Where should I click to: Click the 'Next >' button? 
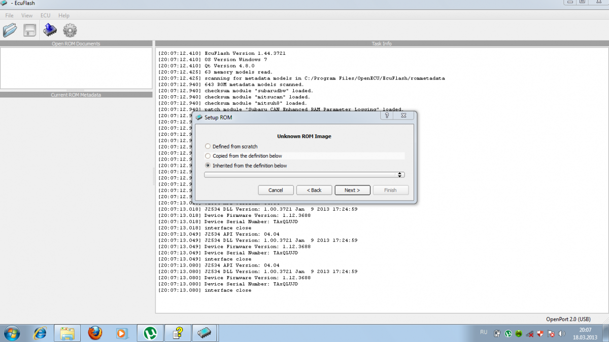352,190
